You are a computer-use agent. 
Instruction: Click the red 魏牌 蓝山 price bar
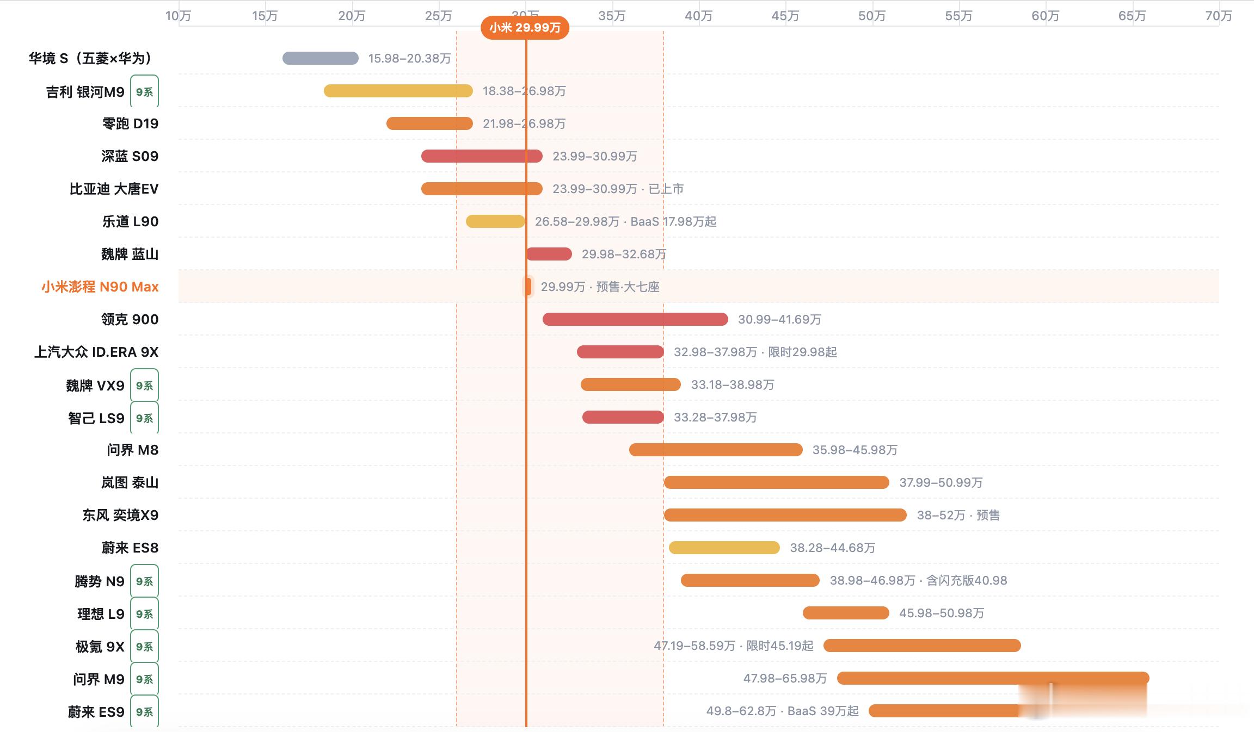click(x=549, y=254)
